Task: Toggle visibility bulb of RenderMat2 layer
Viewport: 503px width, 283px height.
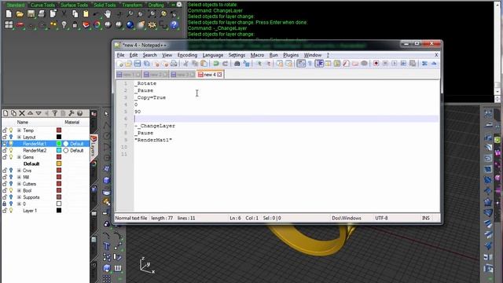Action: [x=10, y=150]
